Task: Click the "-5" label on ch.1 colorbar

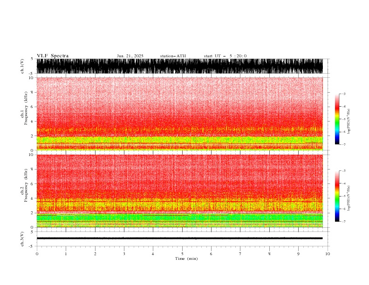Action: [x=344, y=119]
